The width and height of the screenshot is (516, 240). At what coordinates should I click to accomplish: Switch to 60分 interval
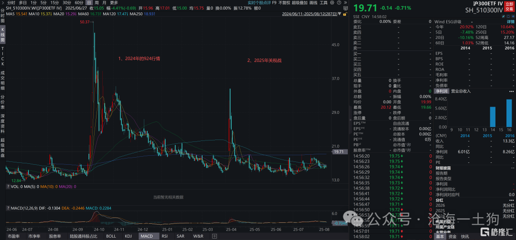pyautogui.click(x=79, y=3)
